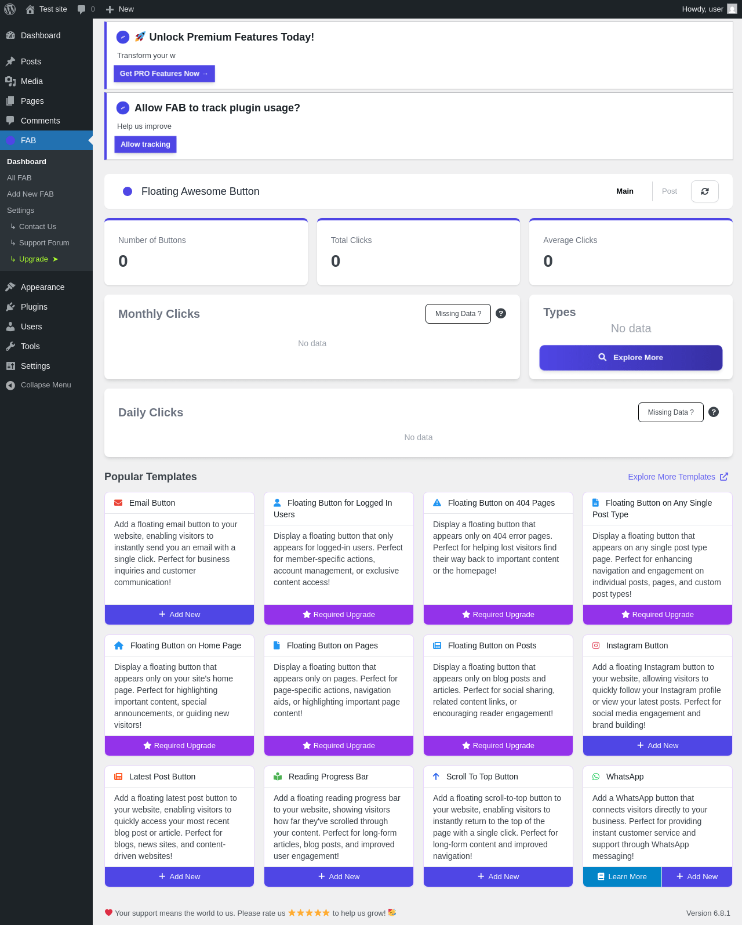Add New from the WhatsApp template
This screenshot has width=742, height=925.
[697, 877]
